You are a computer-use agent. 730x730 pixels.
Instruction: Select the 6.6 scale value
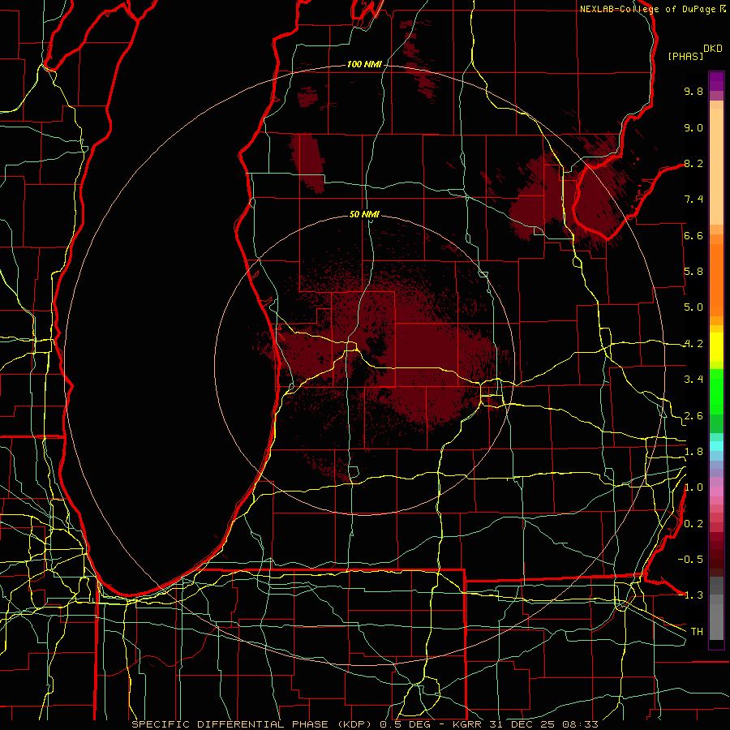tap(693, 235)
